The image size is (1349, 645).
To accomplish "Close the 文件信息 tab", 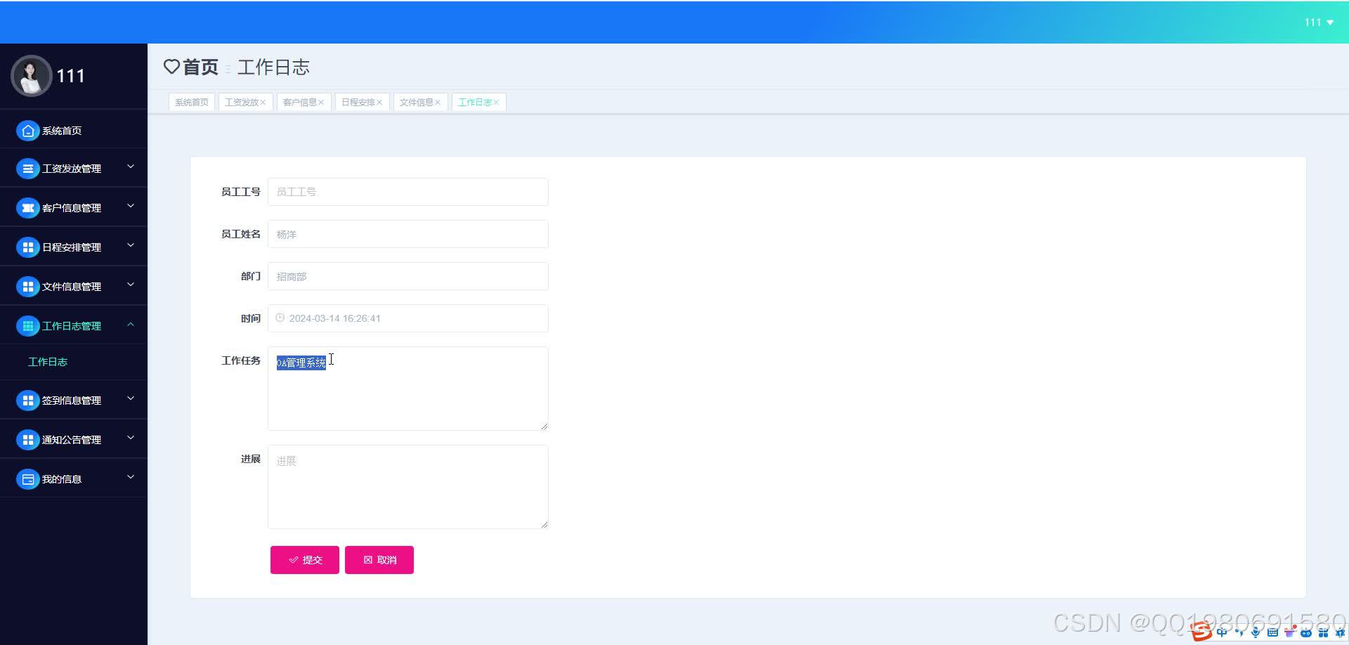I will pyautogui.click(x=438, y=103).
